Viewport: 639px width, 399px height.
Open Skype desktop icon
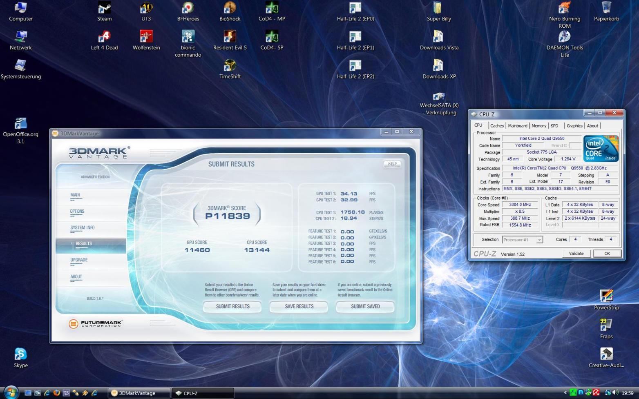click(21, 358)
